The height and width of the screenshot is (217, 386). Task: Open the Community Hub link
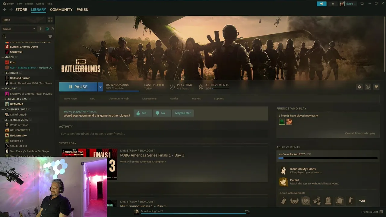119,99
